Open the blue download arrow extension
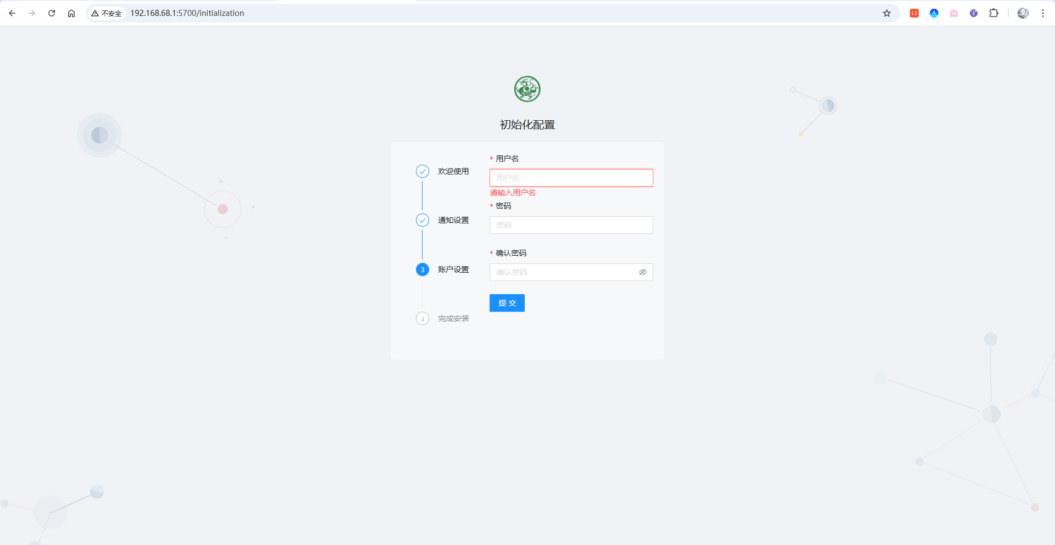The image size is (1055, 545). [934, 13]
